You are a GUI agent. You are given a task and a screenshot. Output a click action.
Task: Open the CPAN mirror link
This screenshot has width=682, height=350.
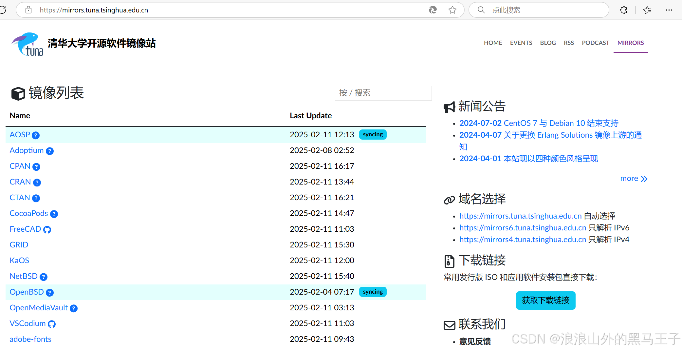[x=20, y=166]
